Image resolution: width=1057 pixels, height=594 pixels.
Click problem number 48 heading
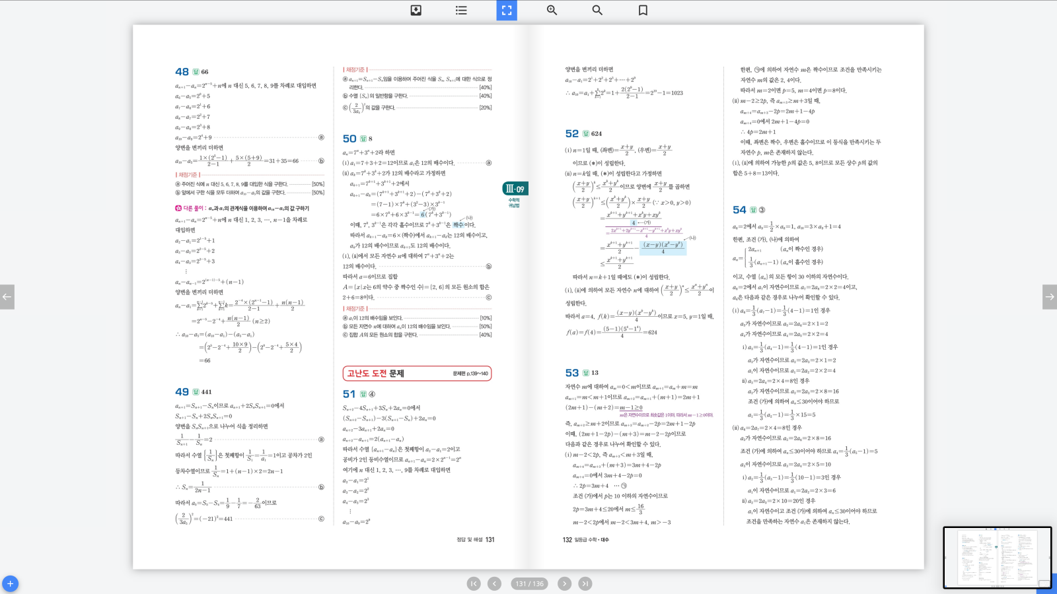pyautogui.click(x=182, y=71)
